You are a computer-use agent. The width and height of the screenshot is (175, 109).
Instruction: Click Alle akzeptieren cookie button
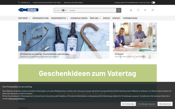(x=165, y=104)
